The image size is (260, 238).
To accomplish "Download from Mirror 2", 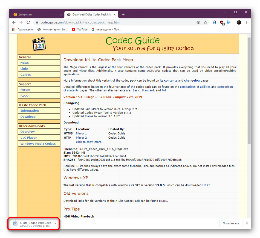I will (x=81, y=138).
